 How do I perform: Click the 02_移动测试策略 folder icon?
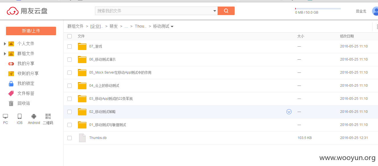[82, 112]
